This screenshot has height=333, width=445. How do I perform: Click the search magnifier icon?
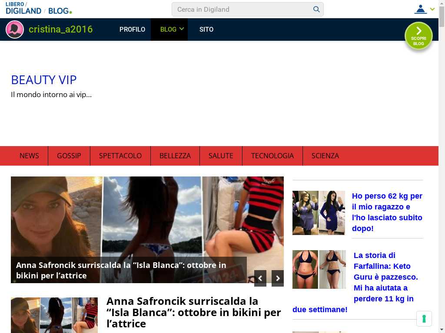pyautogui.click(x=316, y=10)
